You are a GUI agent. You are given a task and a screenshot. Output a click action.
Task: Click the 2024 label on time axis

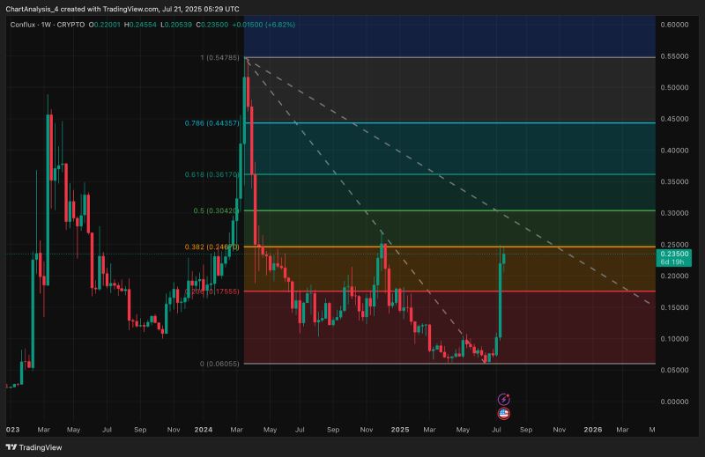pos(204,429)
